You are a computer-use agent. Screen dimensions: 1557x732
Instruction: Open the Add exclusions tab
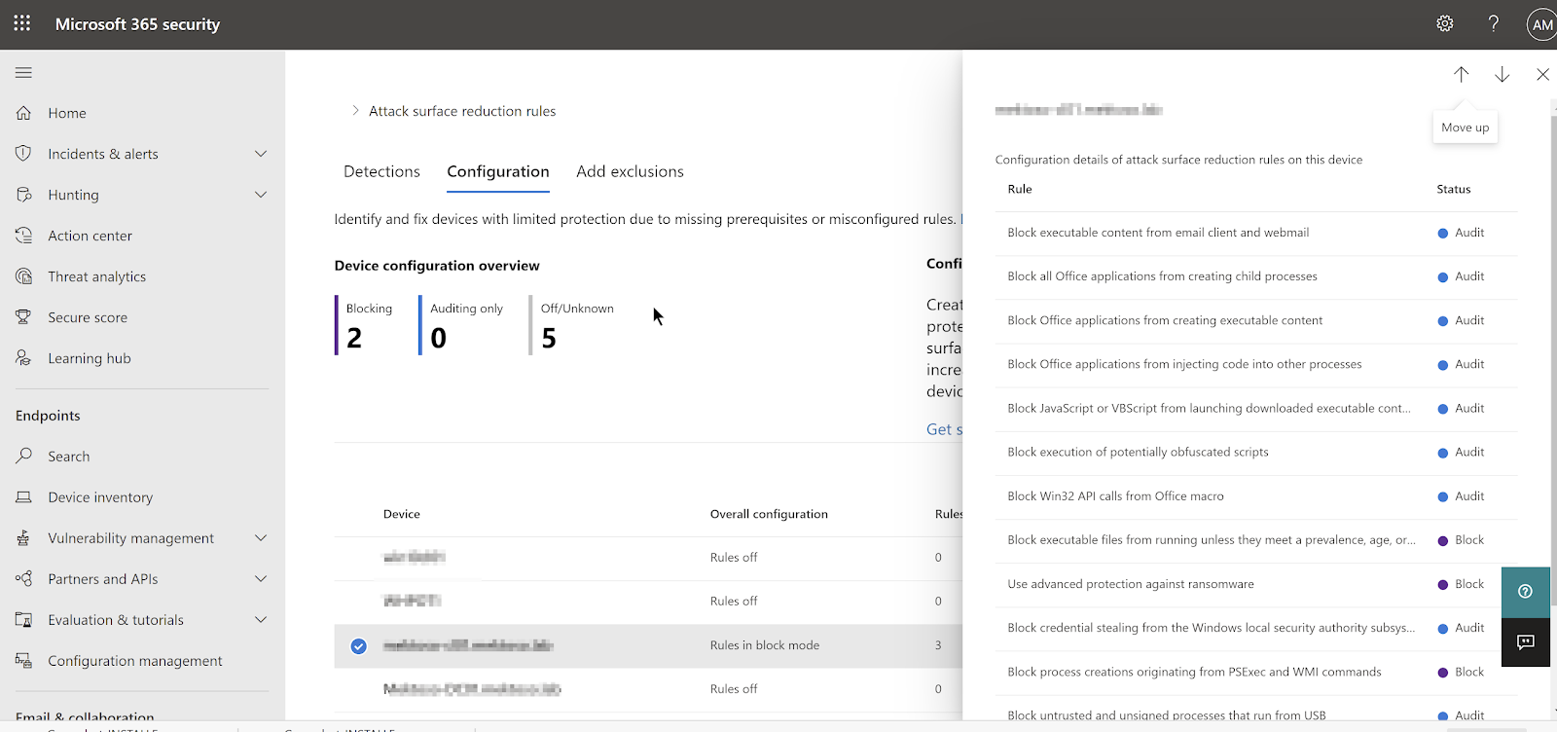(630, 171)
